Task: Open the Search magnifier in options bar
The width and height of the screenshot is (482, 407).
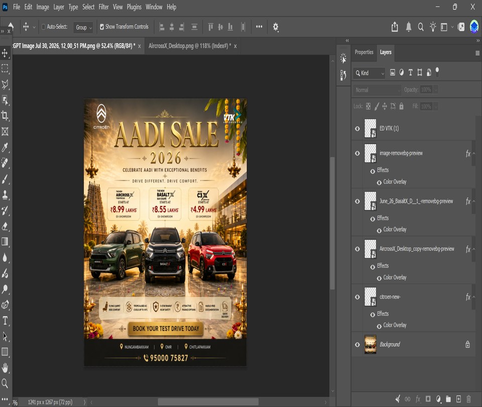Action: tap(421, 27)
